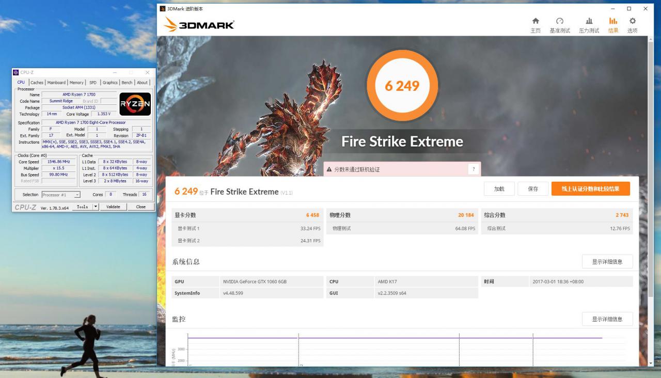Switch to the Memory tab in CPU-Z
The width and height of the screenshot is (661, 378).
pyautogui.click(x=76, y=83)
